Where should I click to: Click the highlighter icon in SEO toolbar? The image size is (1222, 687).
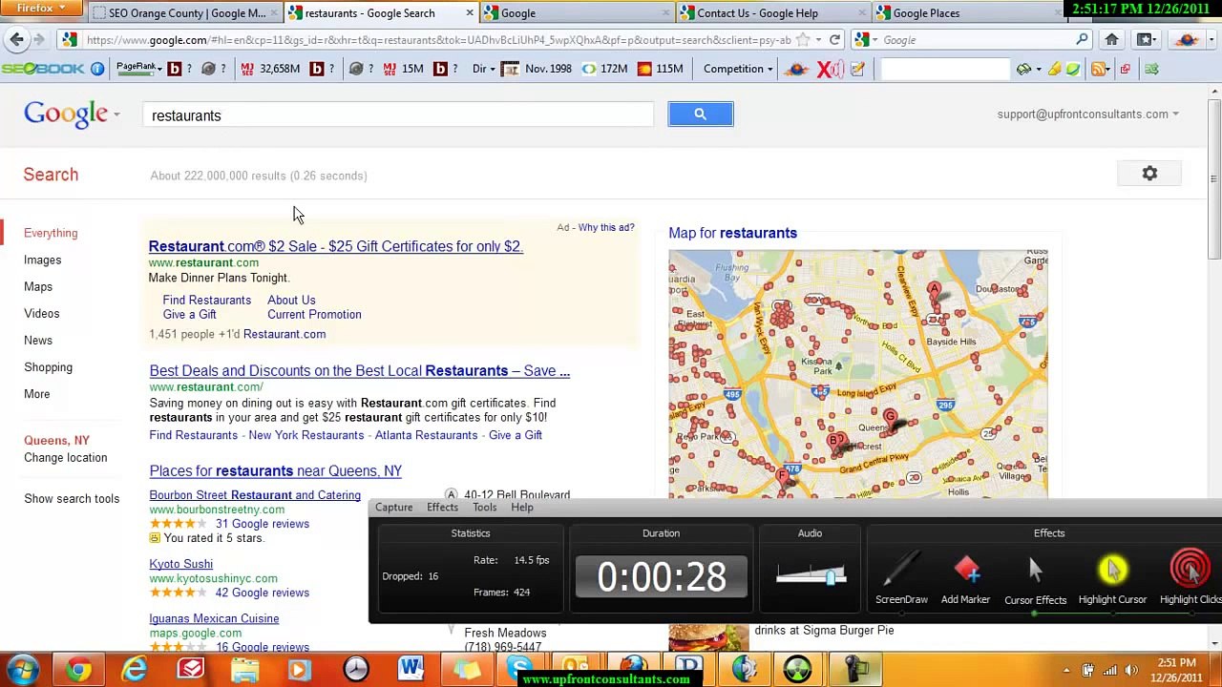coord(1054,69)
